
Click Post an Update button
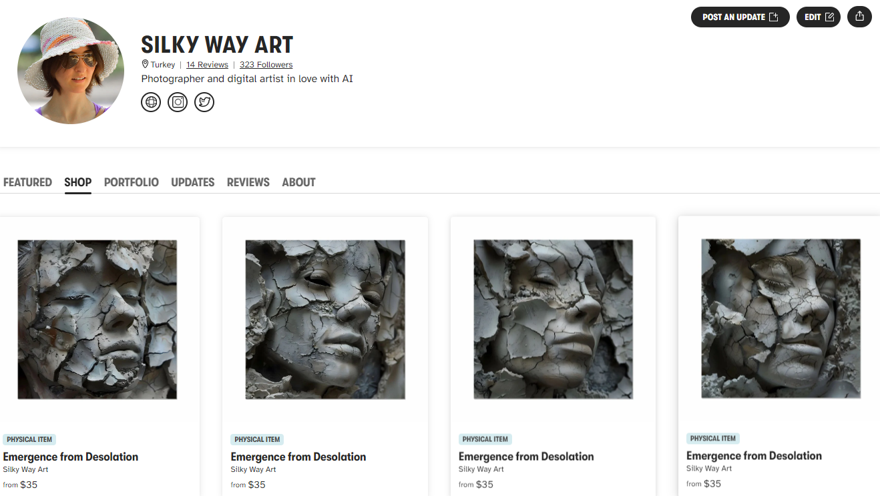tap(740, 17)
